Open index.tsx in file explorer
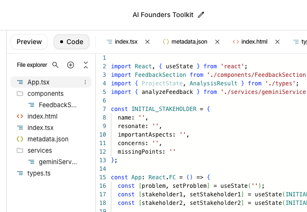 pyautogui.click(x=40, y=128)
